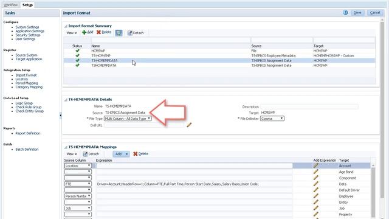
Task: Open the Job source column dropdown
Action: pyautogui.click(x=78, y=208)
